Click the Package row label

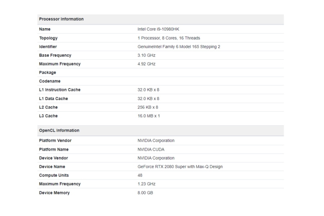(x=48, y=73)
